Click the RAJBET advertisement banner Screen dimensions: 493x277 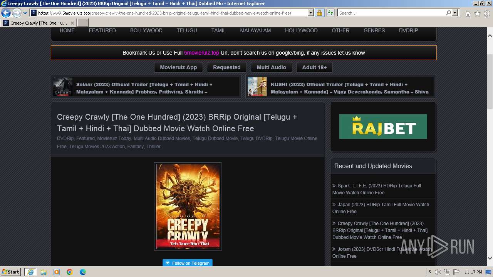(383, 127)
